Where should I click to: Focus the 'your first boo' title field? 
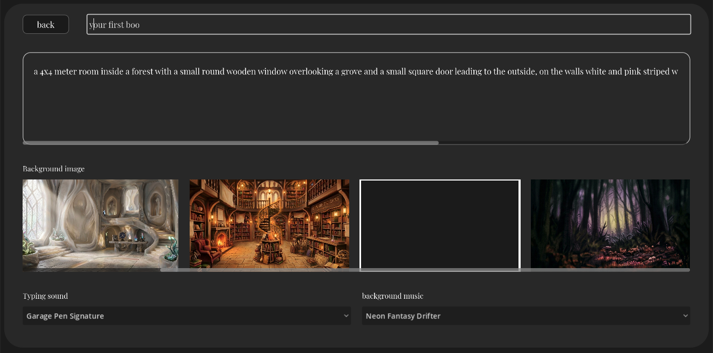pyautogui.click(x=388, y=24)
